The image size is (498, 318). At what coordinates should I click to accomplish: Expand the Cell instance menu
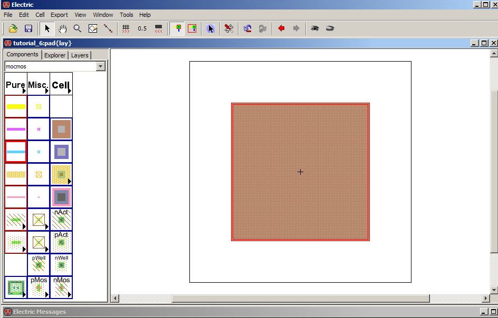61,85
